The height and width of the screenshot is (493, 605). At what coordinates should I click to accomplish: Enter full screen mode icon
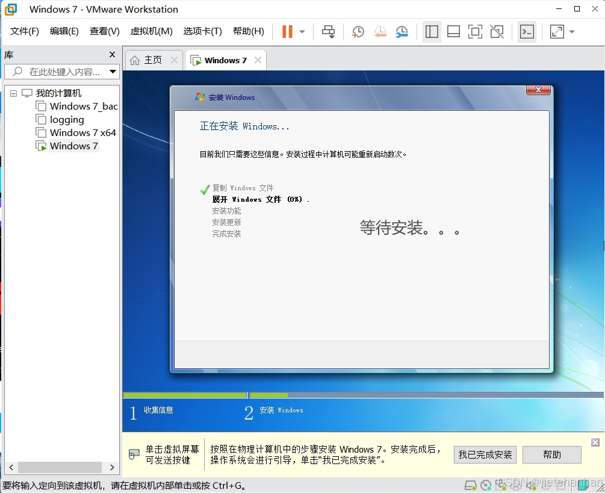click(x=475, y=32)
